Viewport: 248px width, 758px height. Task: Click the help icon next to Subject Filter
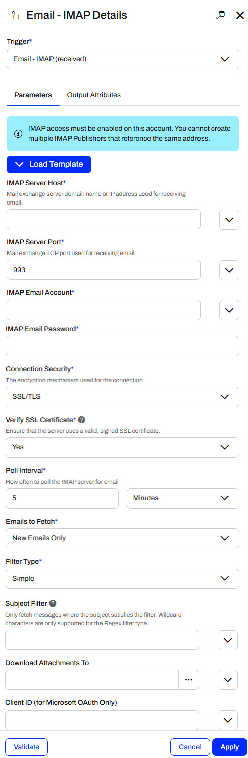[x=53, y=603]
